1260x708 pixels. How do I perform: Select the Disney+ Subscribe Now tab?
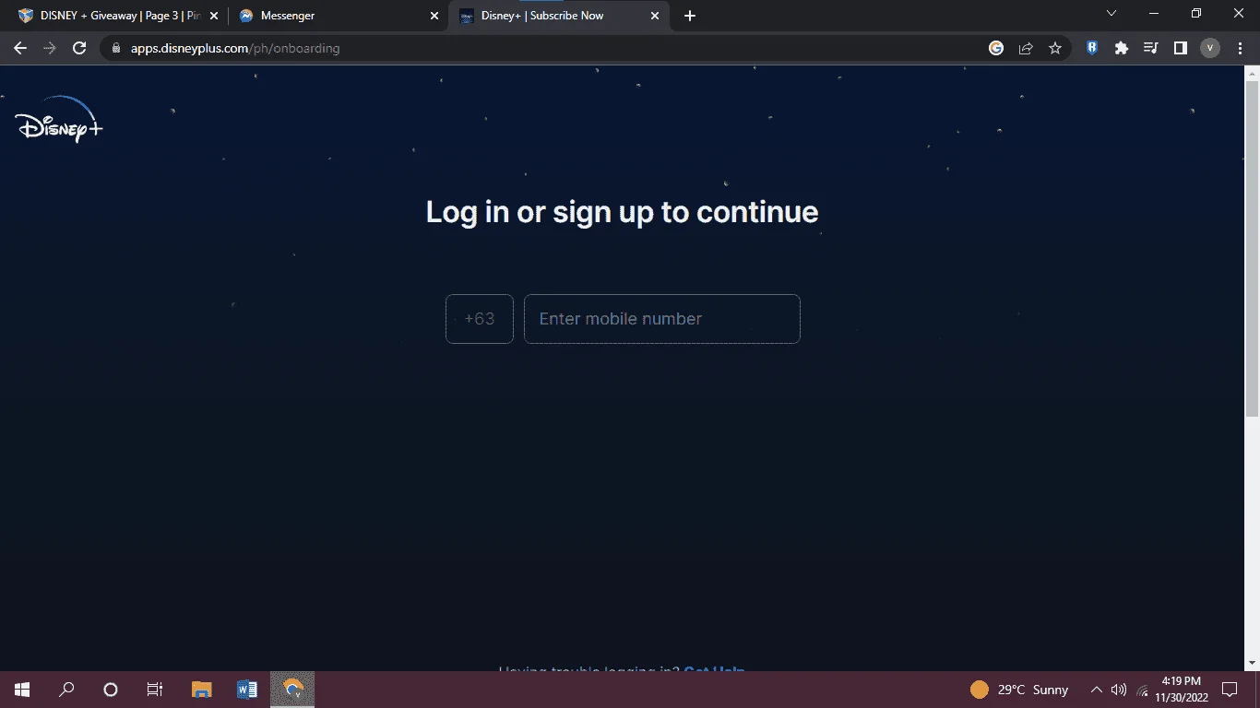pyautogui.click(x=558, y=16)
